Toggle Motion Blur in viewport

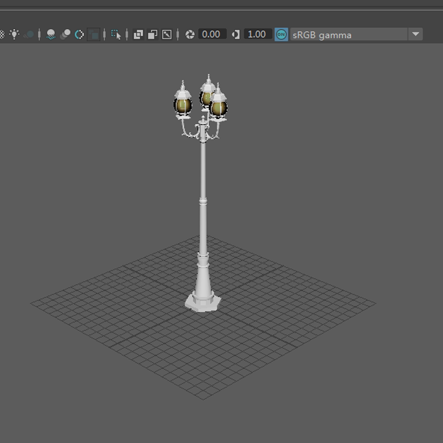65,34
